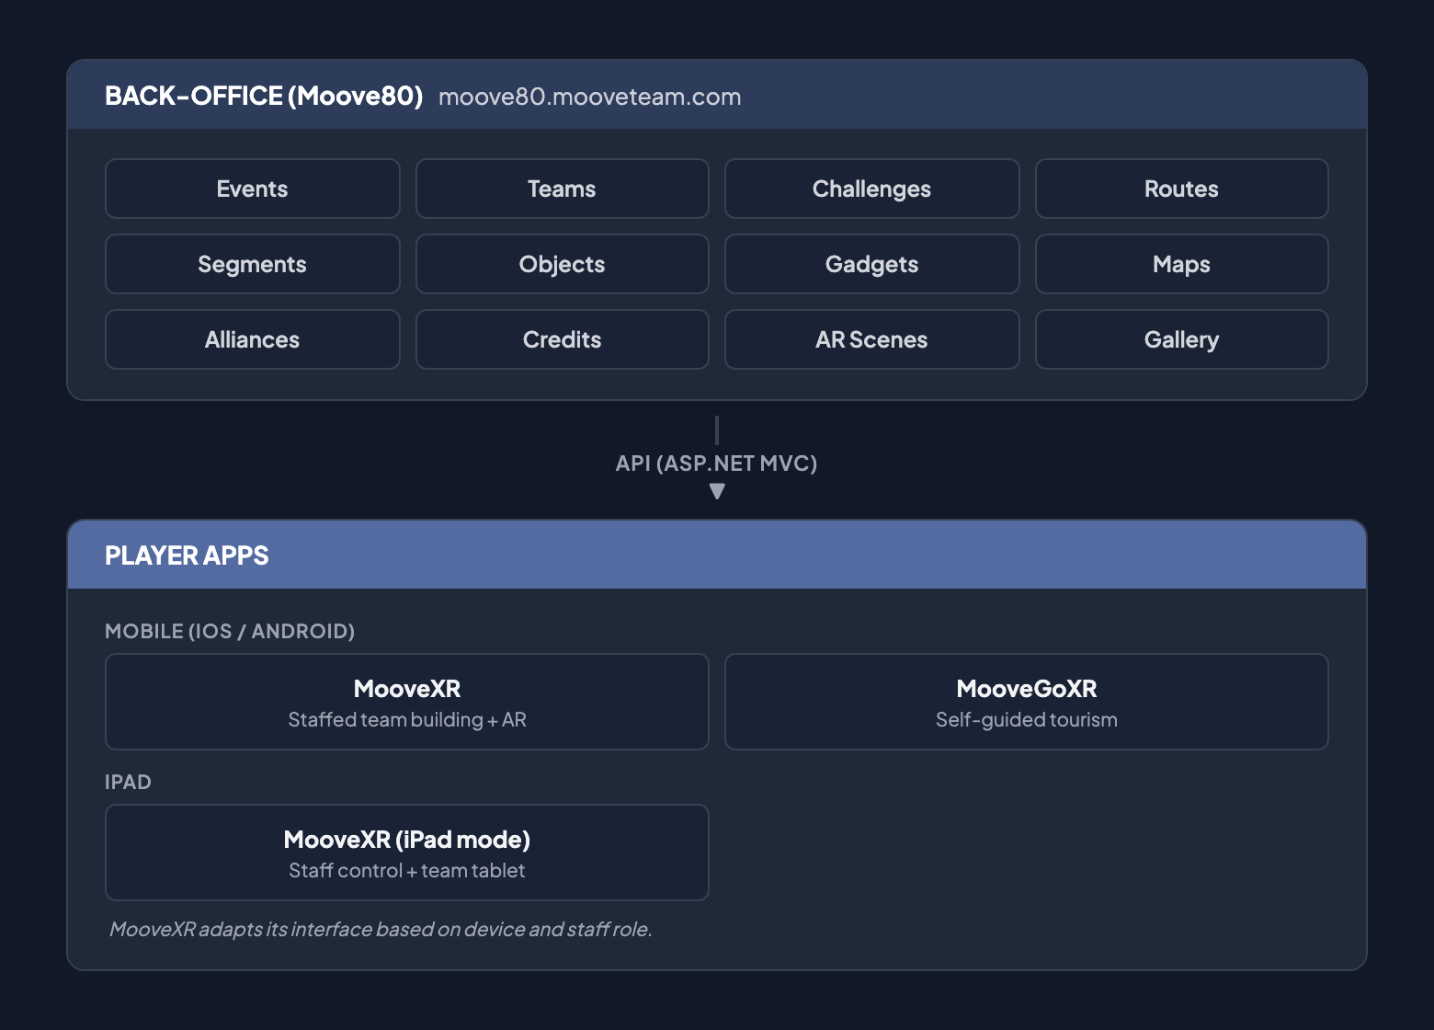This screenshot has width=1434, height=1030.
Task: Click the IPAD section label
Action: pos(128,782)
